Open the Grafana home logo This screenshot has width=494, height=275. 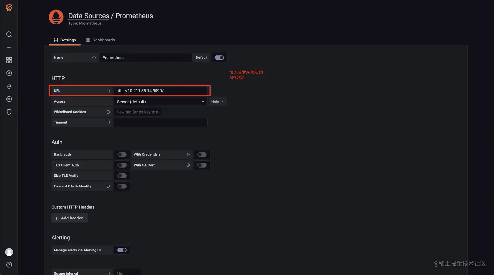coord(9,7)
